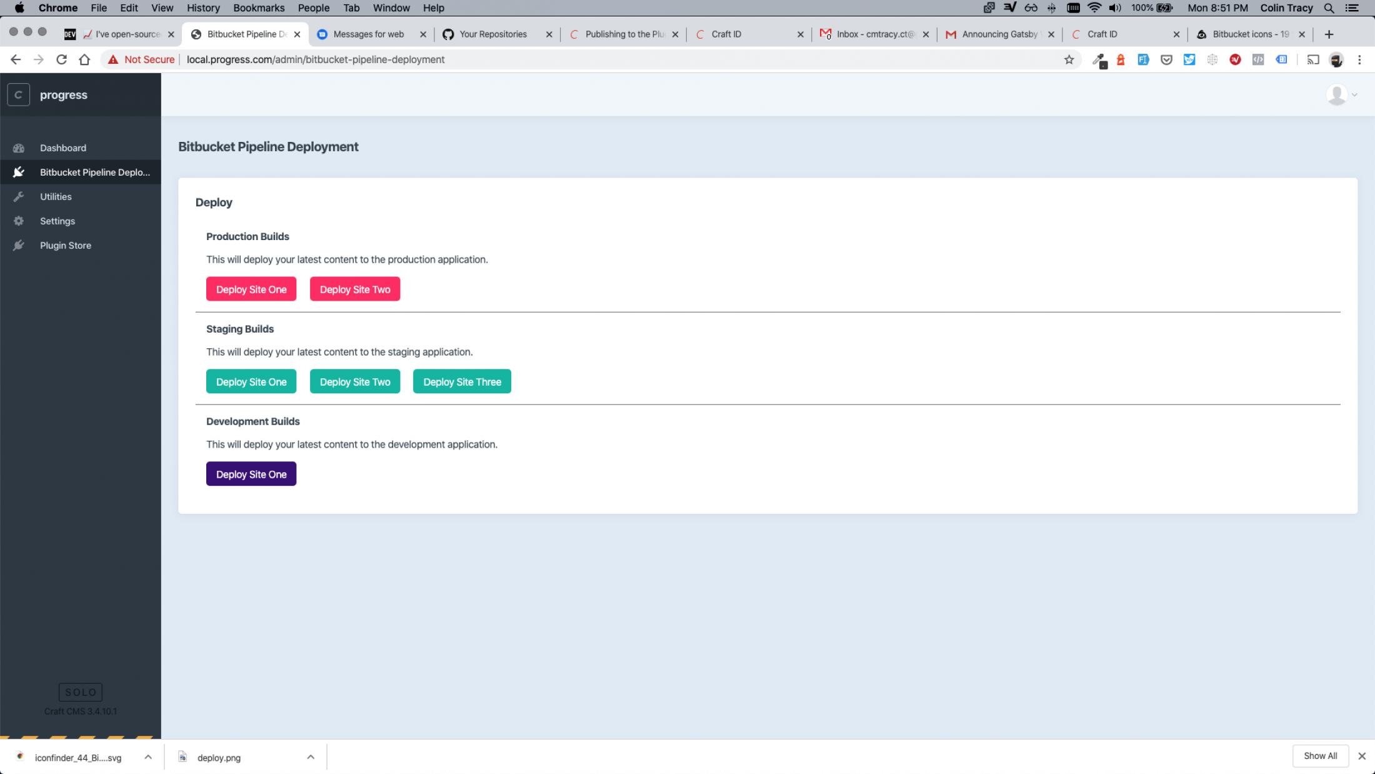Click Deploy Site Three staging button

point(462,381)
